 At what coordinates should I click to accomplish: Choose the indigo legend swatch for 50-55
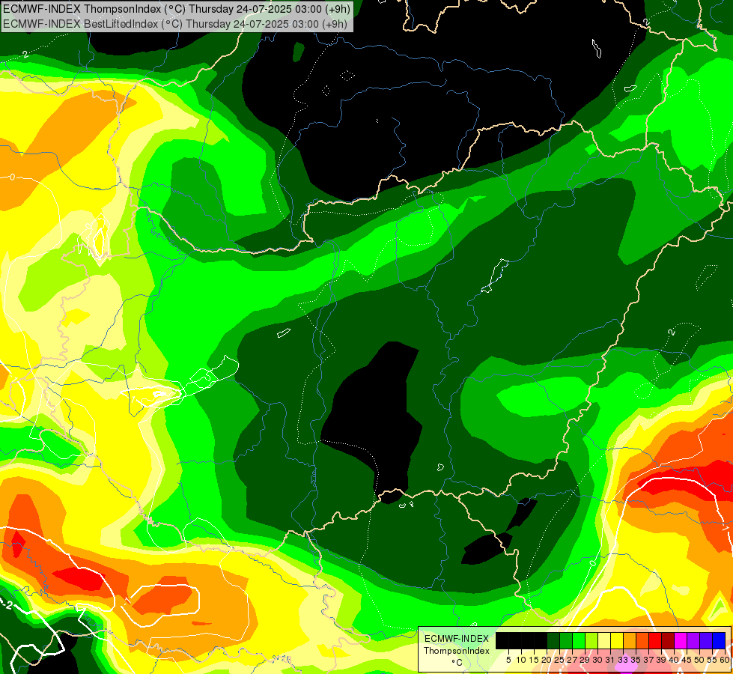[705, 641]
